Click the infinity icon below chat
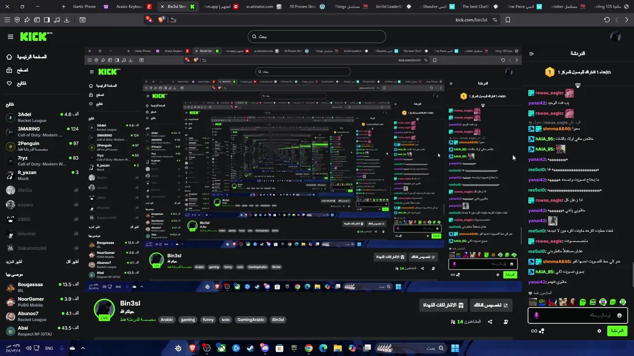The height and width of the screenshot is (356, 634). [x=534, y=331]
